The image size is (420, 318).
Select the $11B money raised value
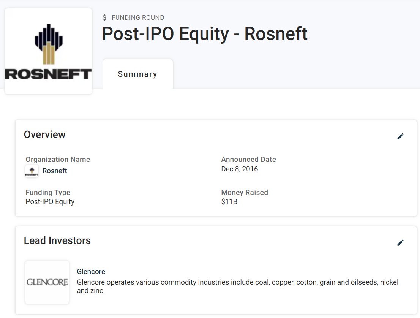[229, 202]
